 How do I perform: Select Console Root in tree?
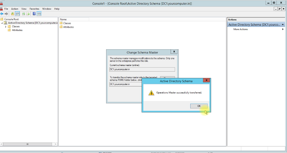(11, 19)
